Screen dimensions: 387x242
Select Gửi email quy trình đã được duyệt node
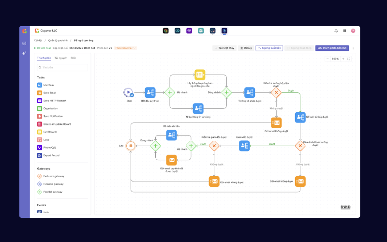coord(172,160)
